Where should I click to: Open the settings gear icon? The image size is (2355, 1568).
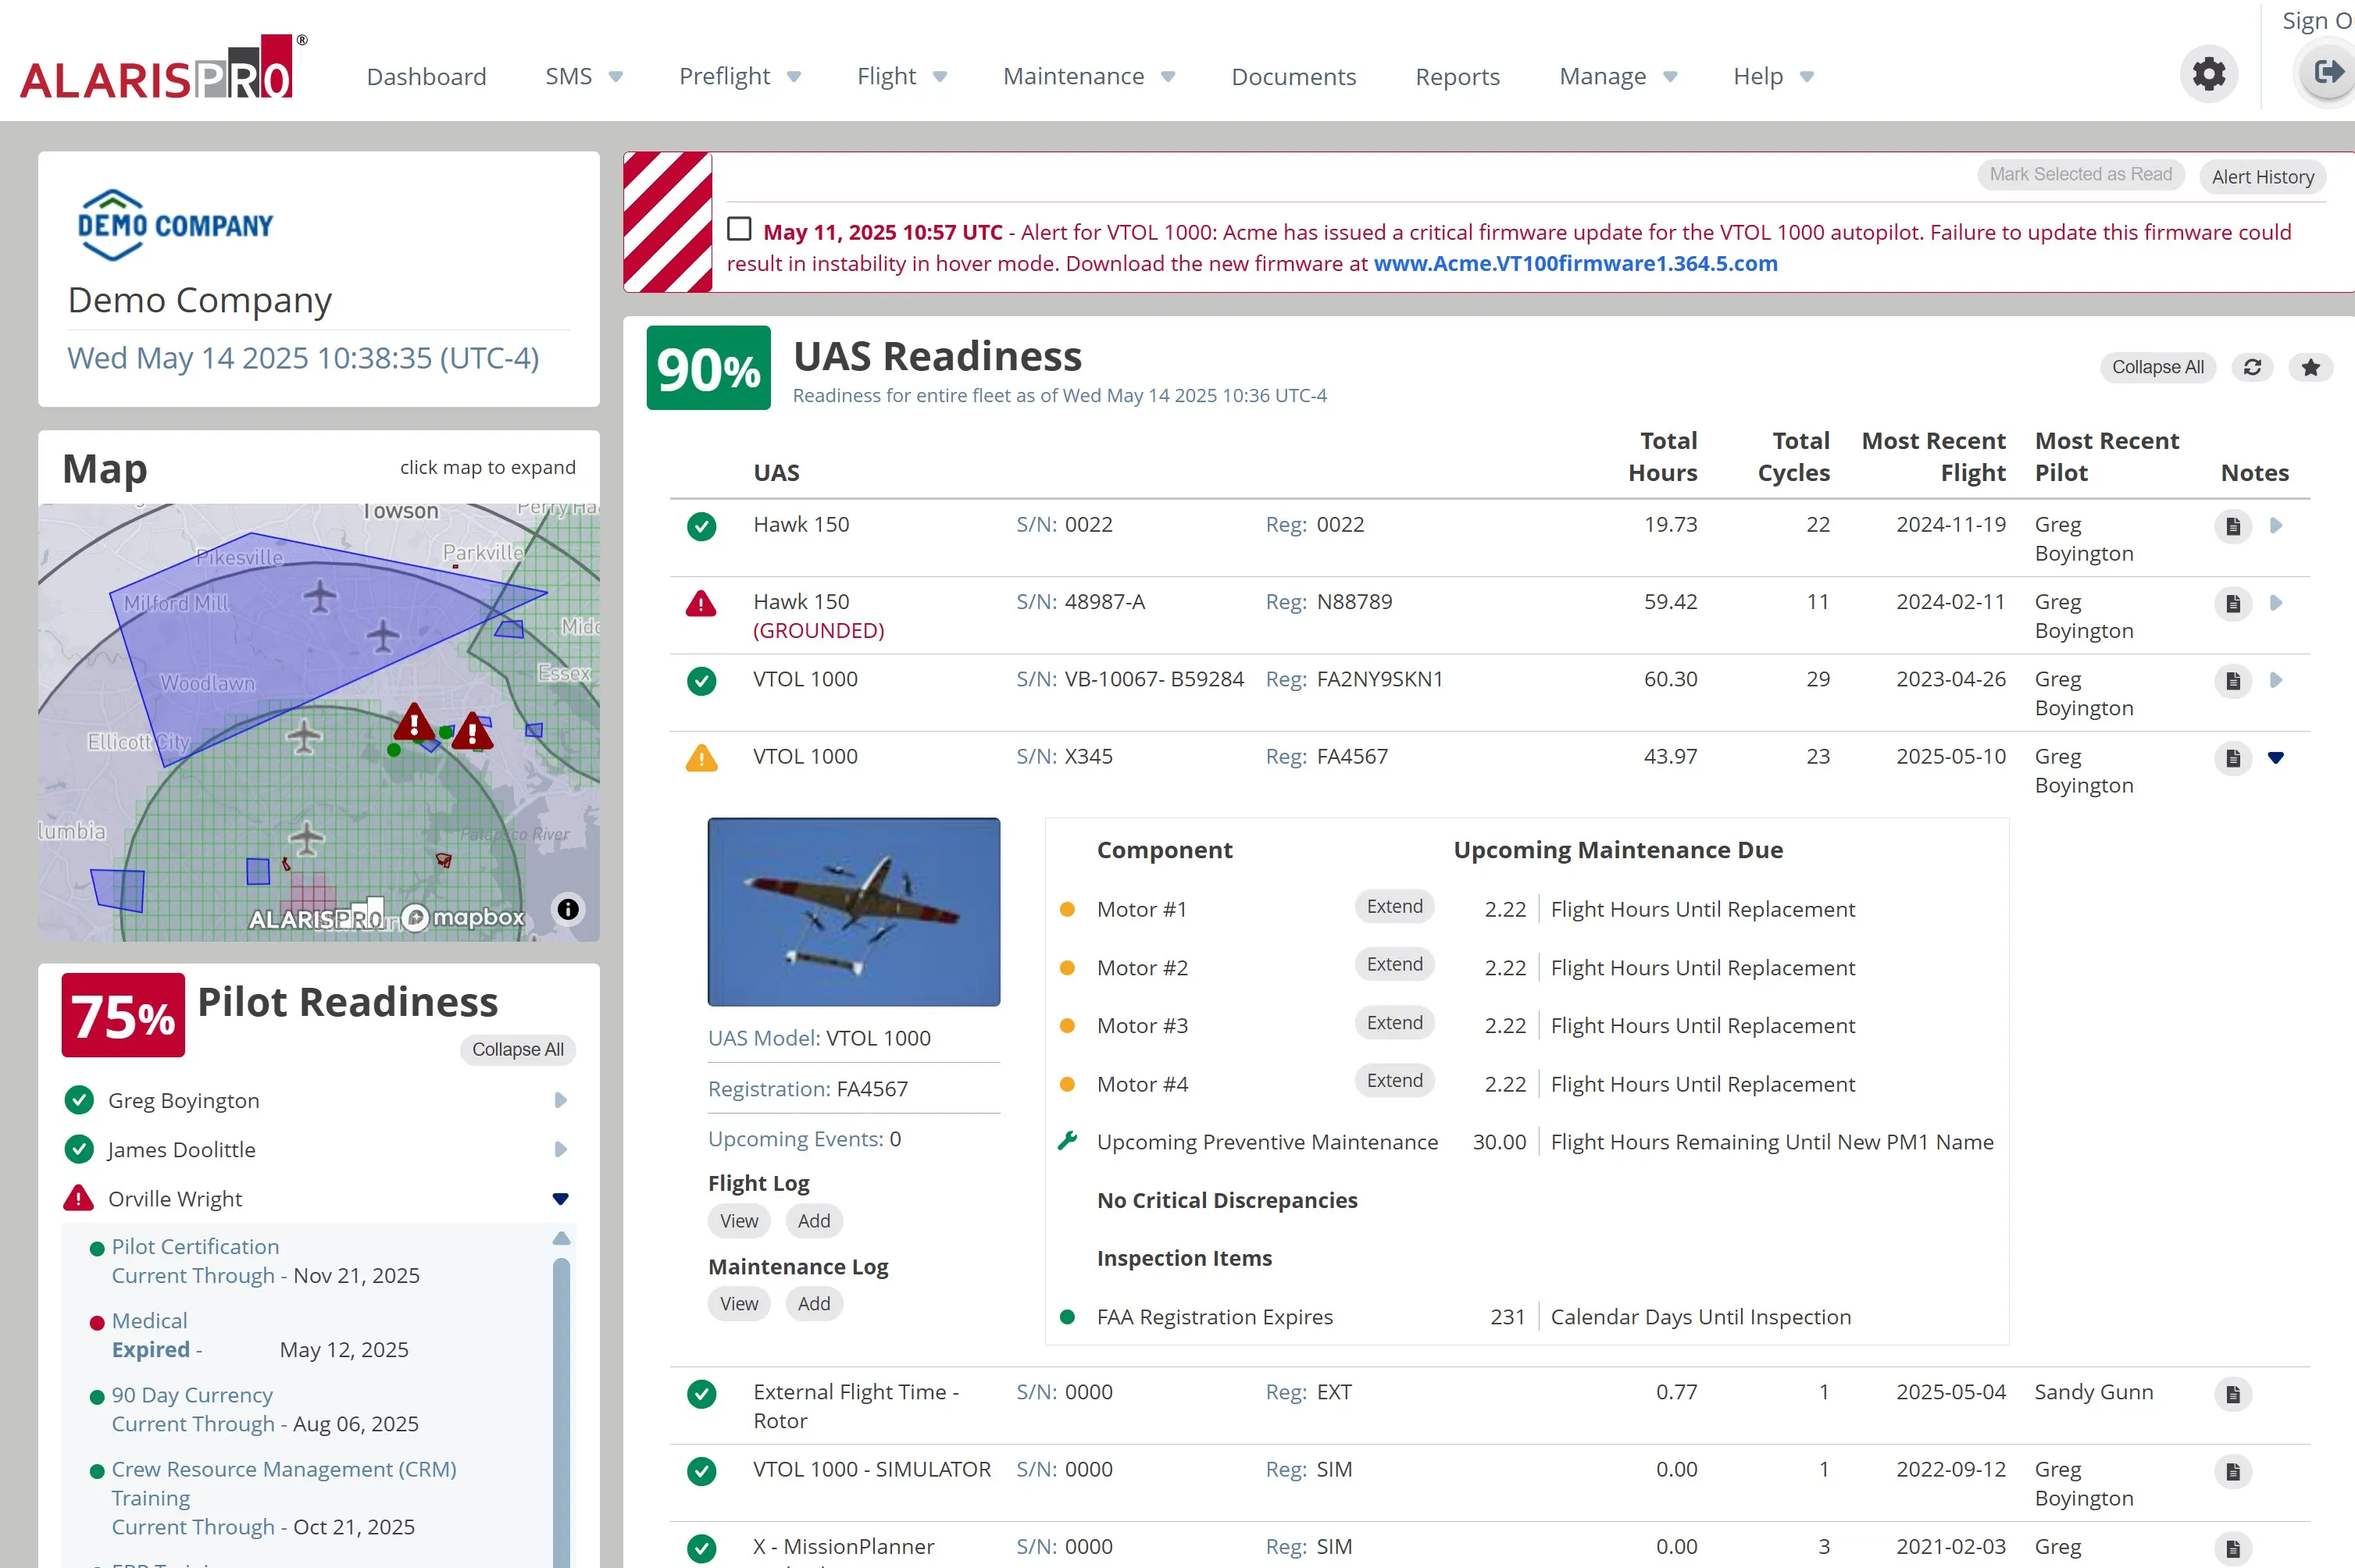coord(2209,74)
